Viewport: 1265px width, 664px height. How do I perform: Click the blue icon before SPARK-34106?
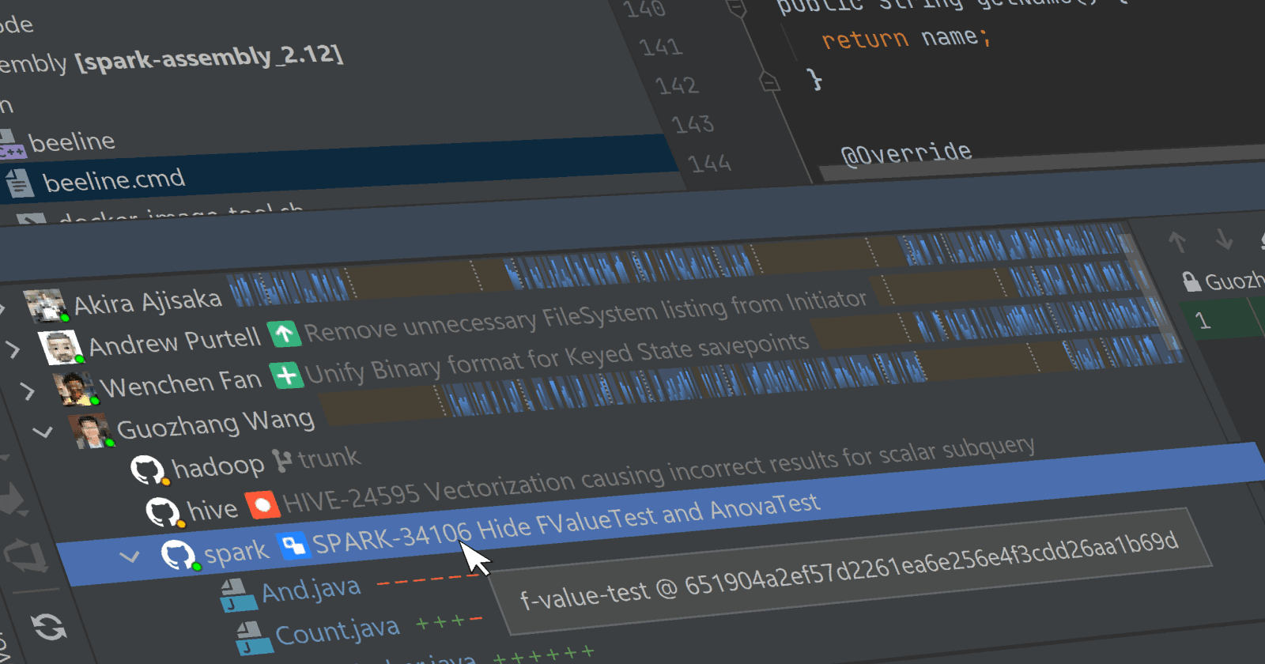(x=293, y=545)
